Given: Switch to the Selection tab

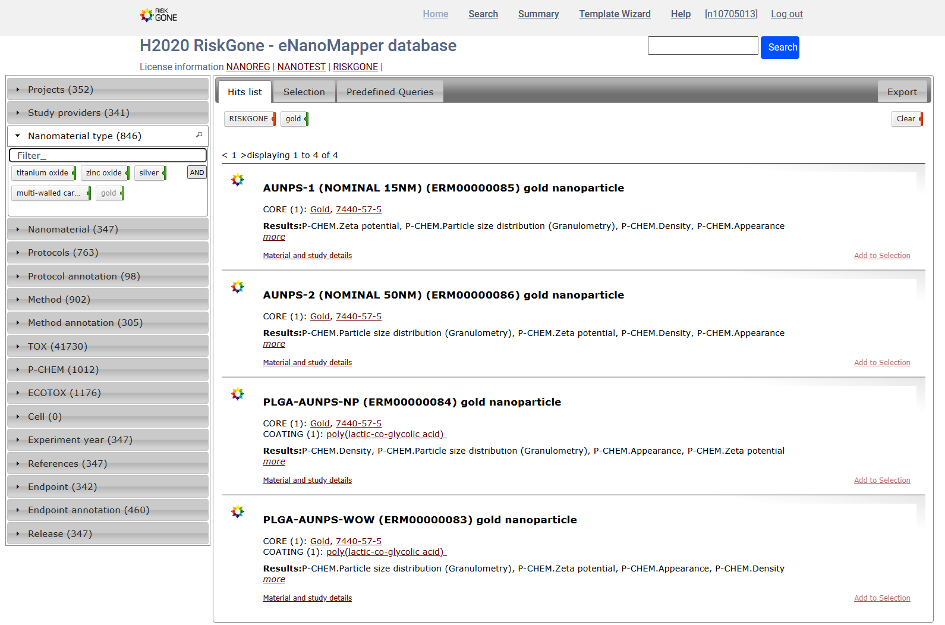Looking at the screenshot, I should (304, 92).
